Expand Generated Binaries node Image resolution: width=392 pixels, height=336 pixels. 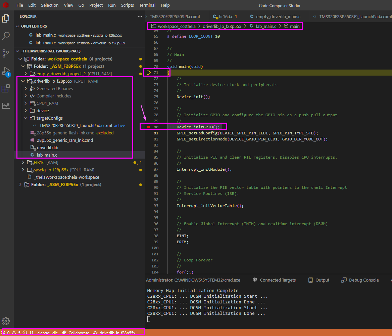click(x=26, y=89)
